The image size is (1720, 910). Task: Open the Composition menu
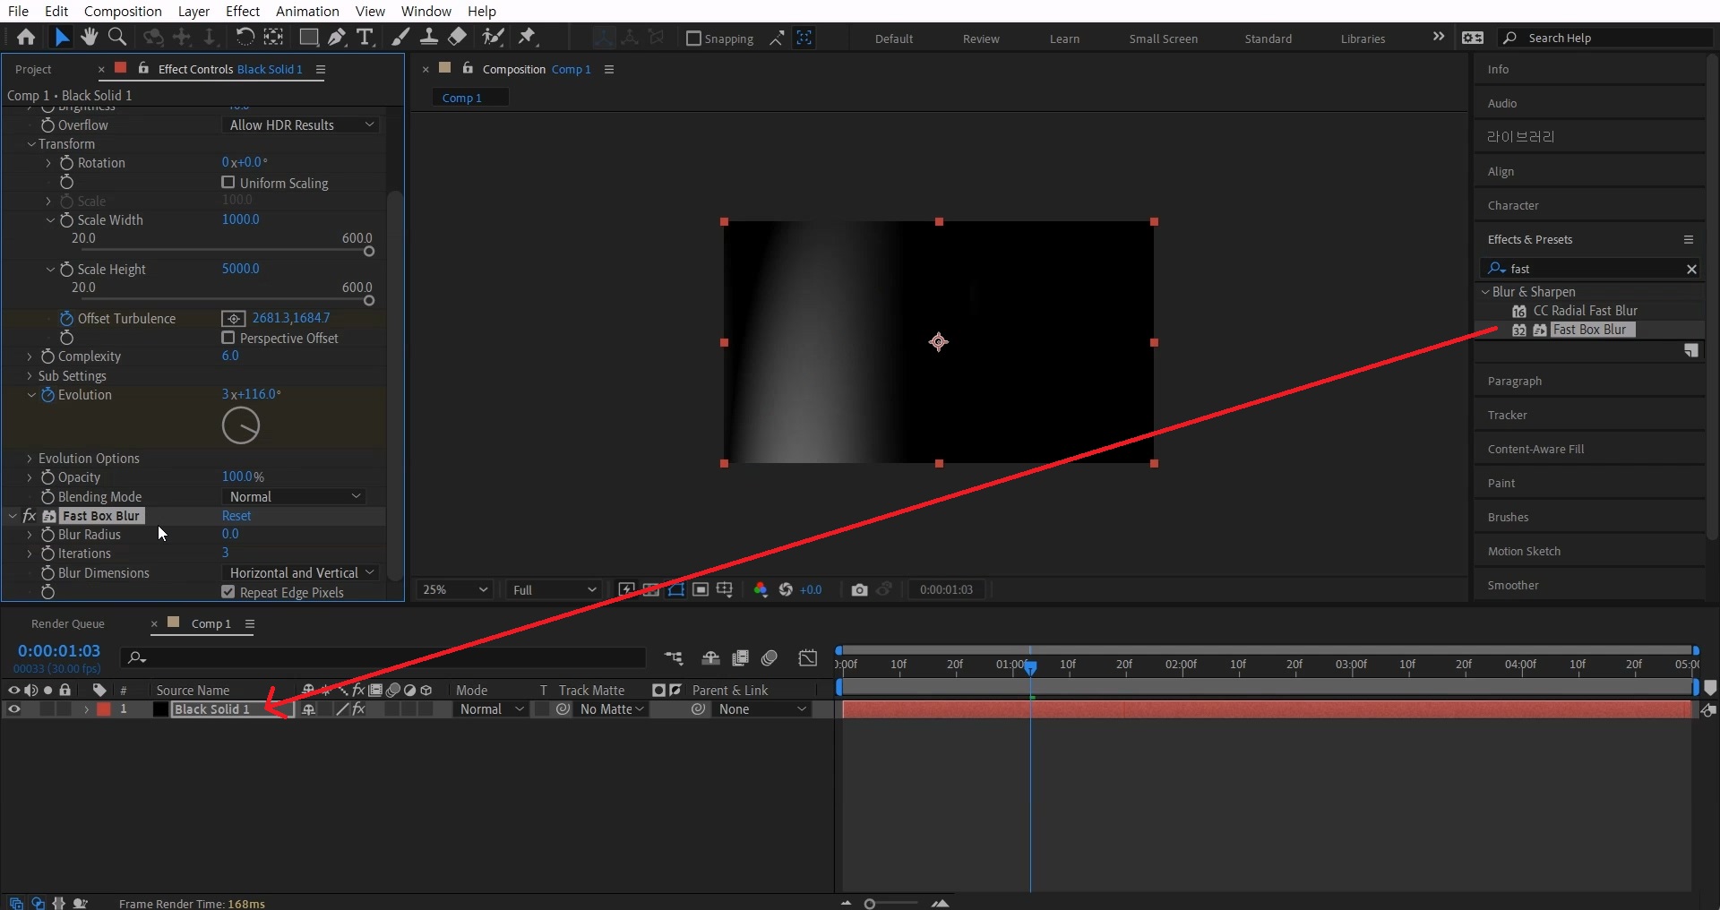pos(123,11)
